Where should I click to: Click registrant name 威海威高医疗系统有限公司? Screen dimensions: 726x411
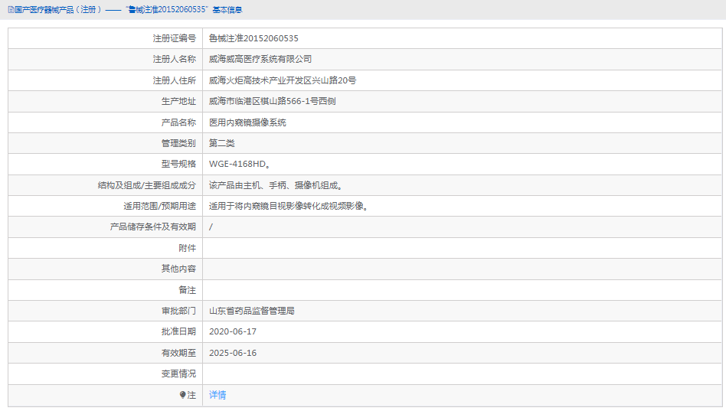coord(260,59)
